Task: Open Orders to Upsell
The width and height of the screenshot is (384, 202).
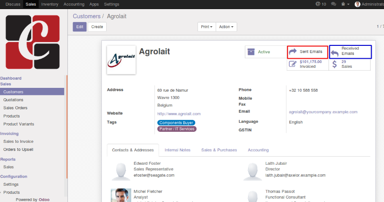Action: point(18,149)
